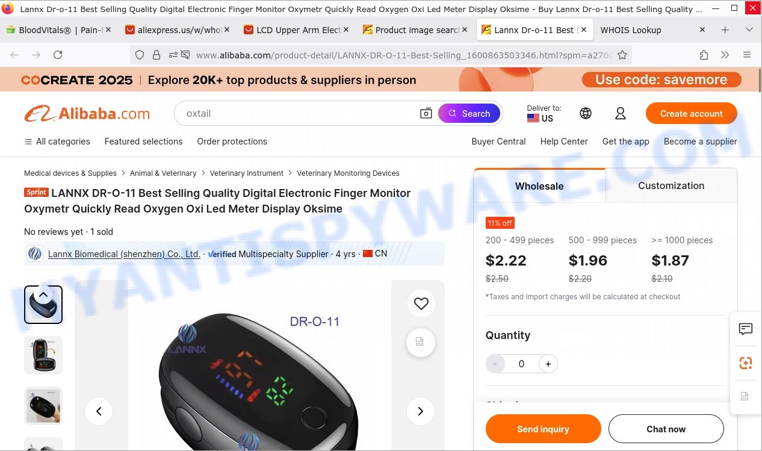762x451 pixels.
Task: Open the language globe icon
Action: [x=586, y=113]
